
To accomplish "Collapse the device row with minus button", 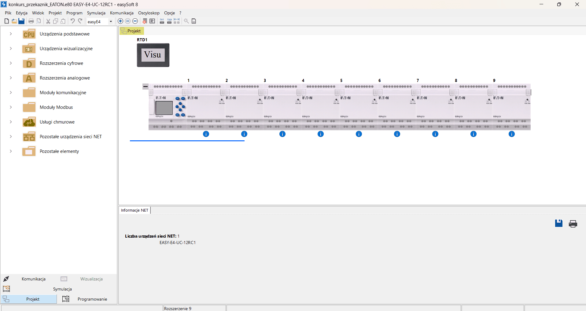I will click(x=146, y=87).
